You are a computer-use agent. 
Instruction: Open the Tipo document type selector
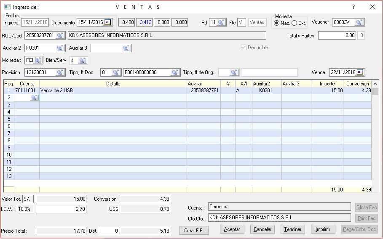pos(116,72)
